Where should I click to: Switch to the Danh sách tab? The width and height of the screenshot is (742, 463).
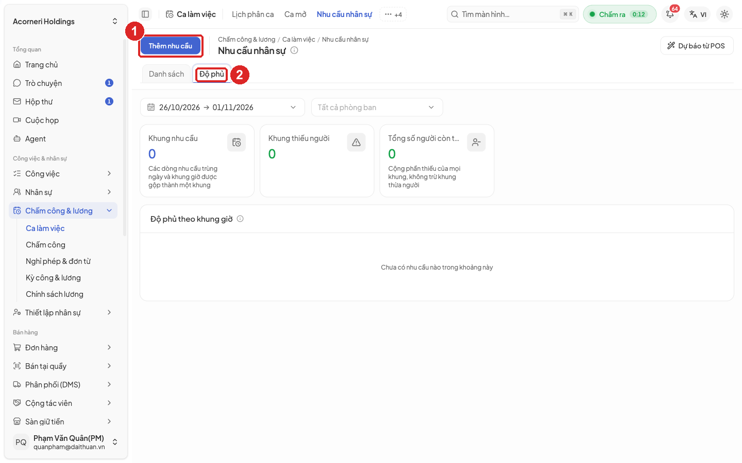pos(166,74)
